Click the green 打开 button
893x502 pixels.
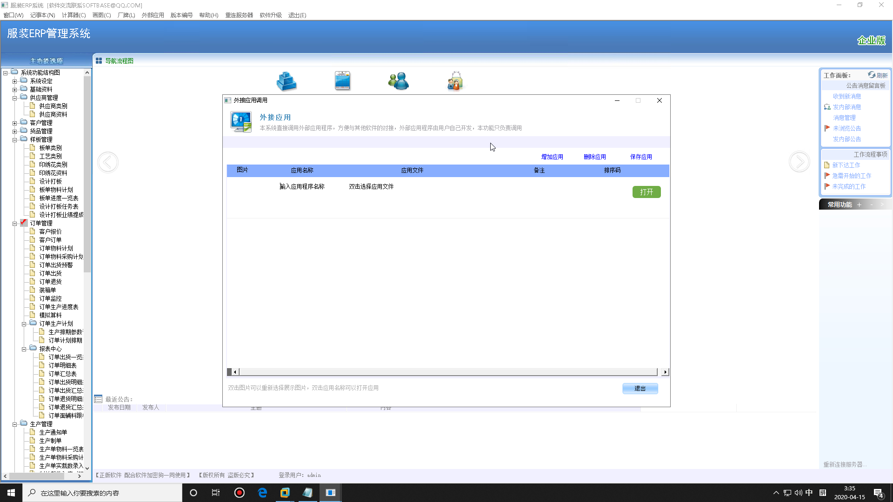[x=646, y=192]
